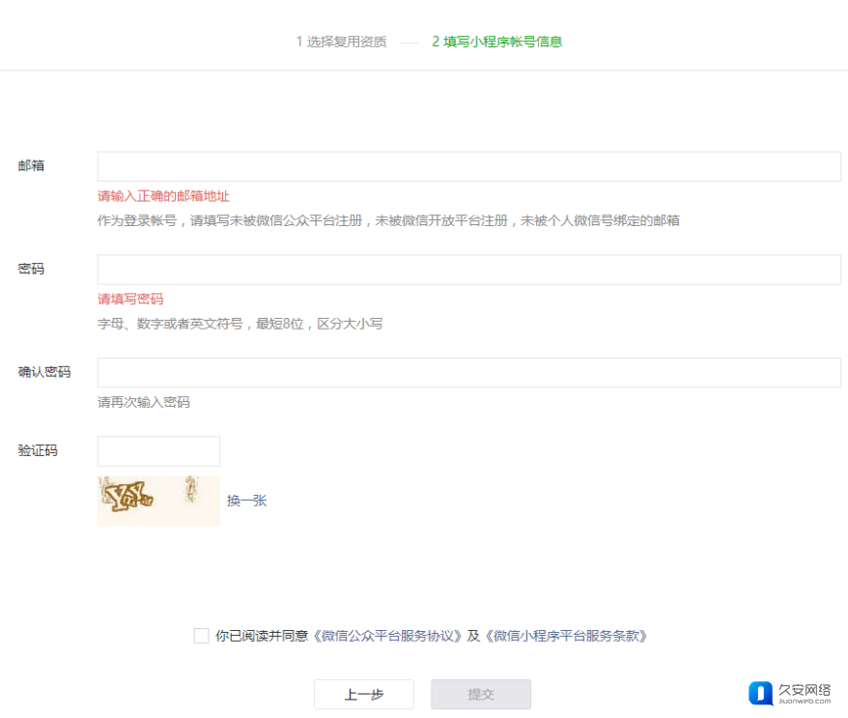Open the 《微信小程序平台服务条款》 link
The width and height of the screenshot is (848, 718).
pyautogui.click(x=565, y=636)
